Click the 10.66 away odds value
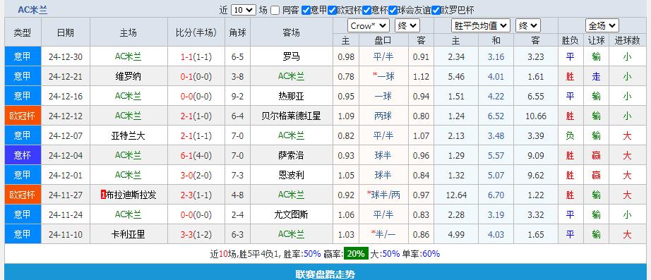The width and height of the screenshot is (651, 280). 536,116
